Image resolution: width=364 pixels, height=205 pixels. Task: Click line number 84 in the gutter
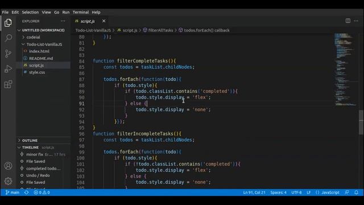point(81,61)
